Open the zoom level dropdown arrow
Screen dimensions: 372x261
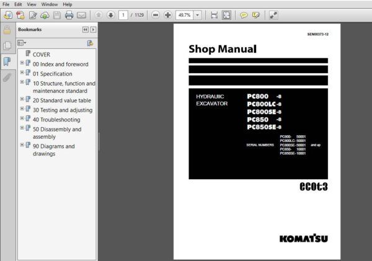tap(197, 15)
